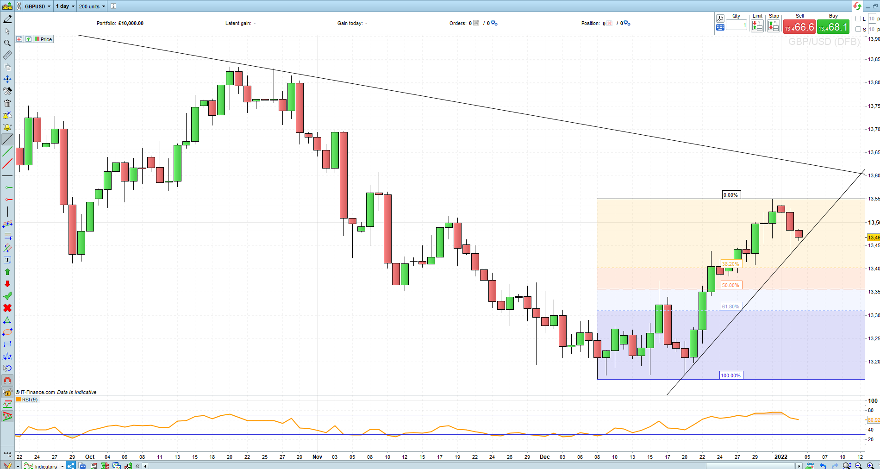880x469 pixels.
Task: Click the chain link group icon
Action: pos(19,6)
